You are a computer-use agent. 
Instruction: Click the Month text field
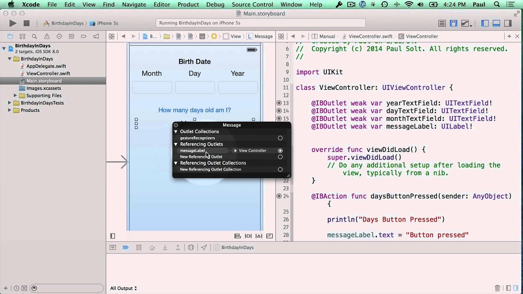point(152,87)
